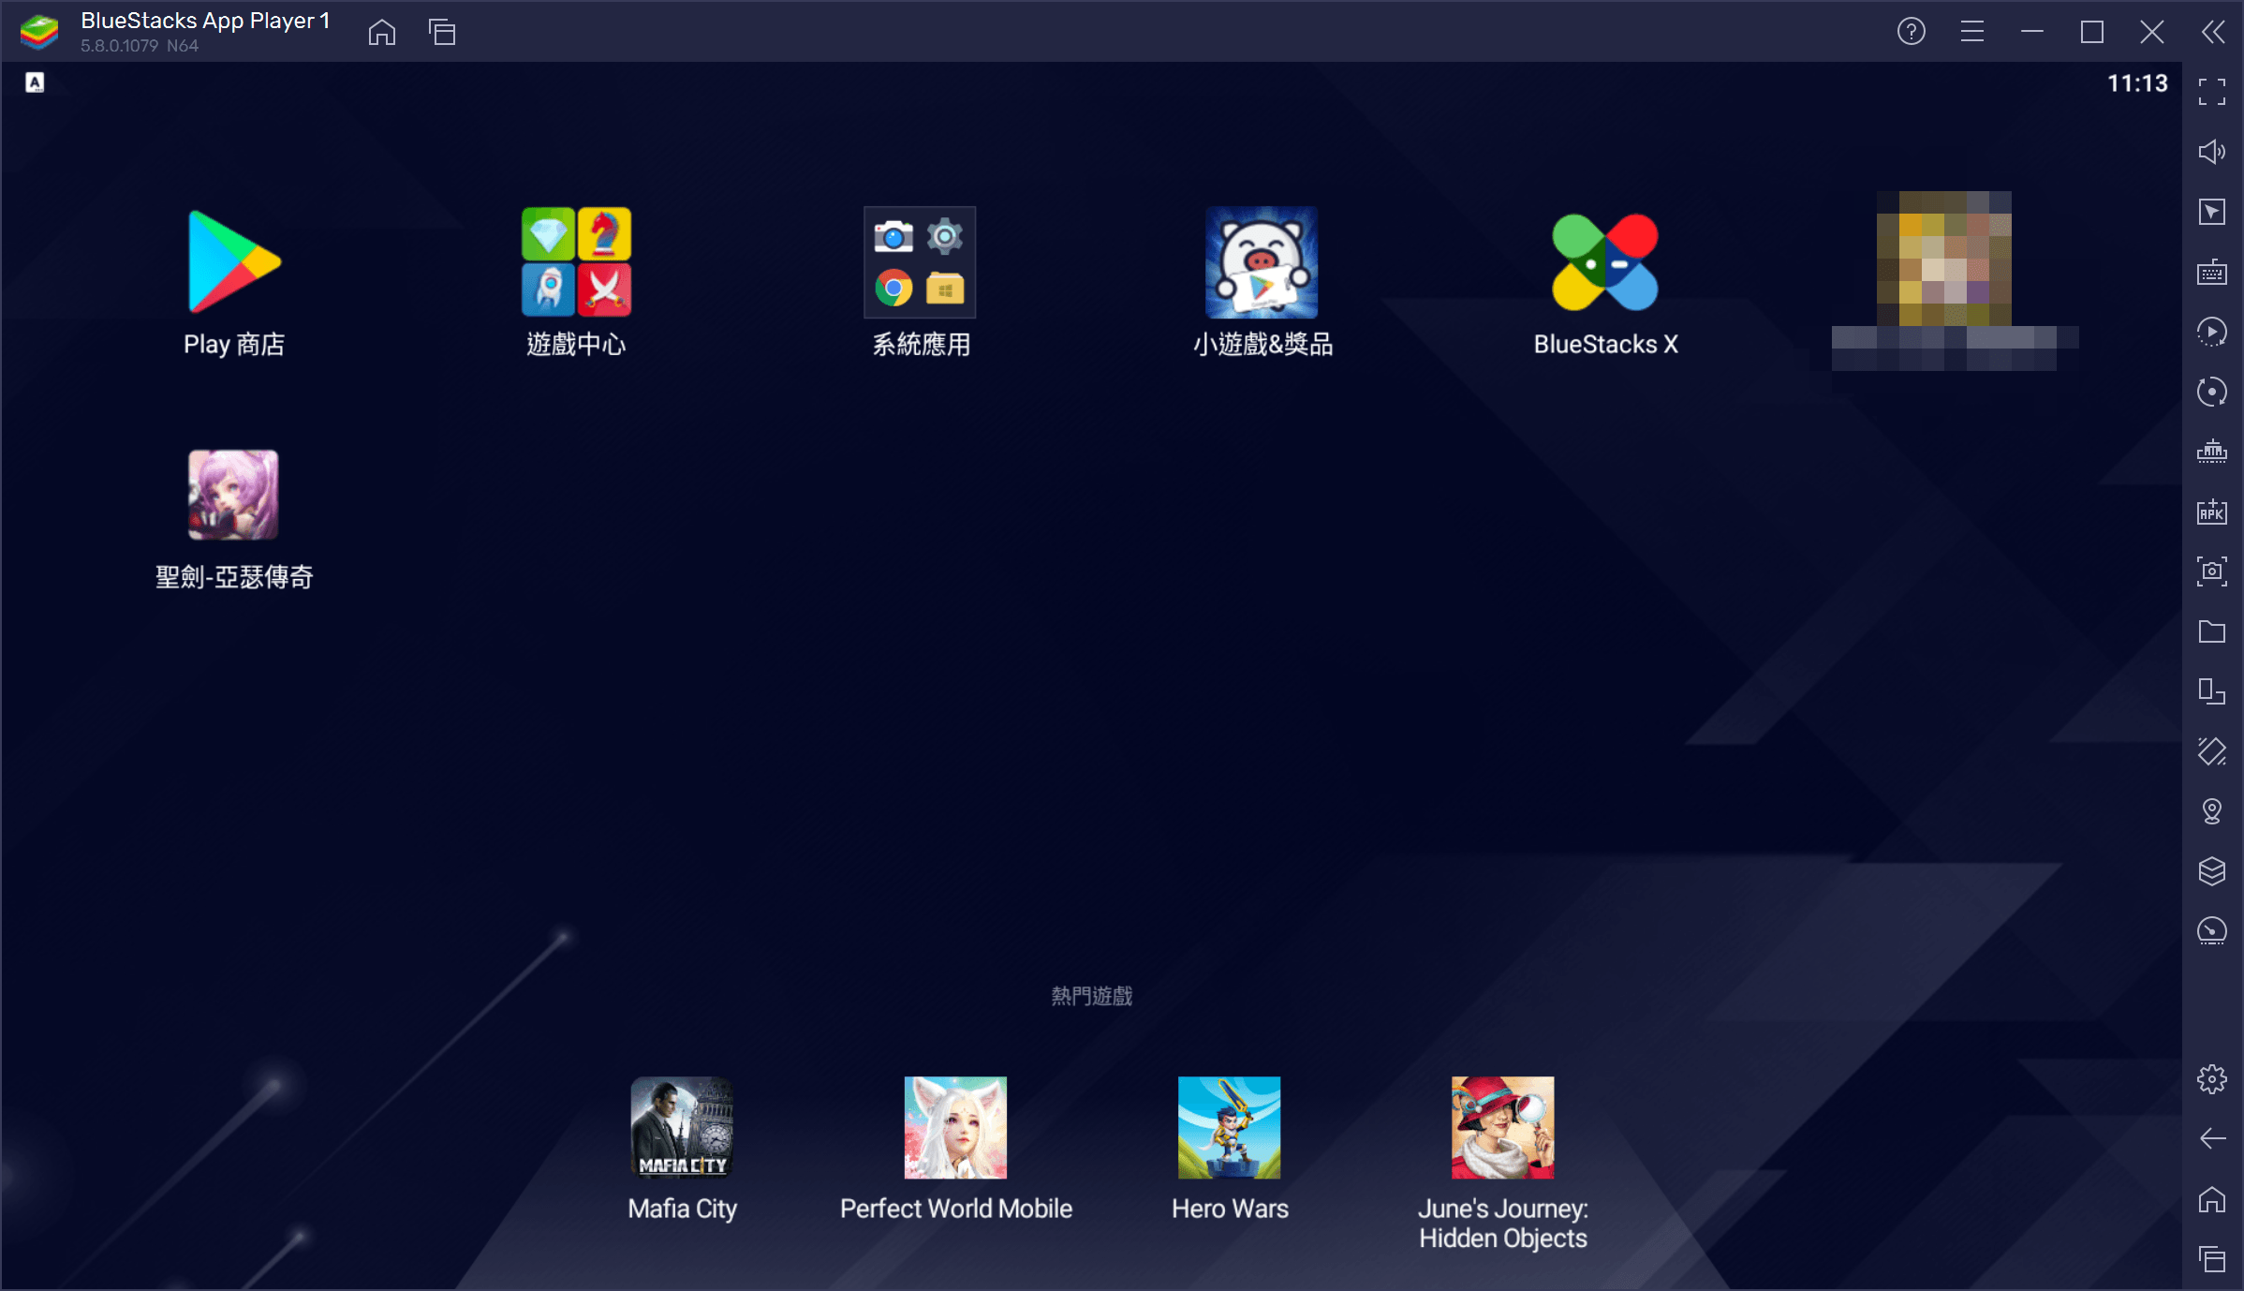Open recent apps icon at sidebar bottom
This screenshot has width=2244, height=1291.
coord(2212,1259)
